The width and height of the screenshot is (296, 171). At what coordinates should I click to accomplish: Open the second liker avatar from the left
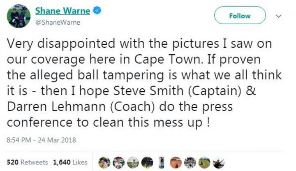point(118,162)
